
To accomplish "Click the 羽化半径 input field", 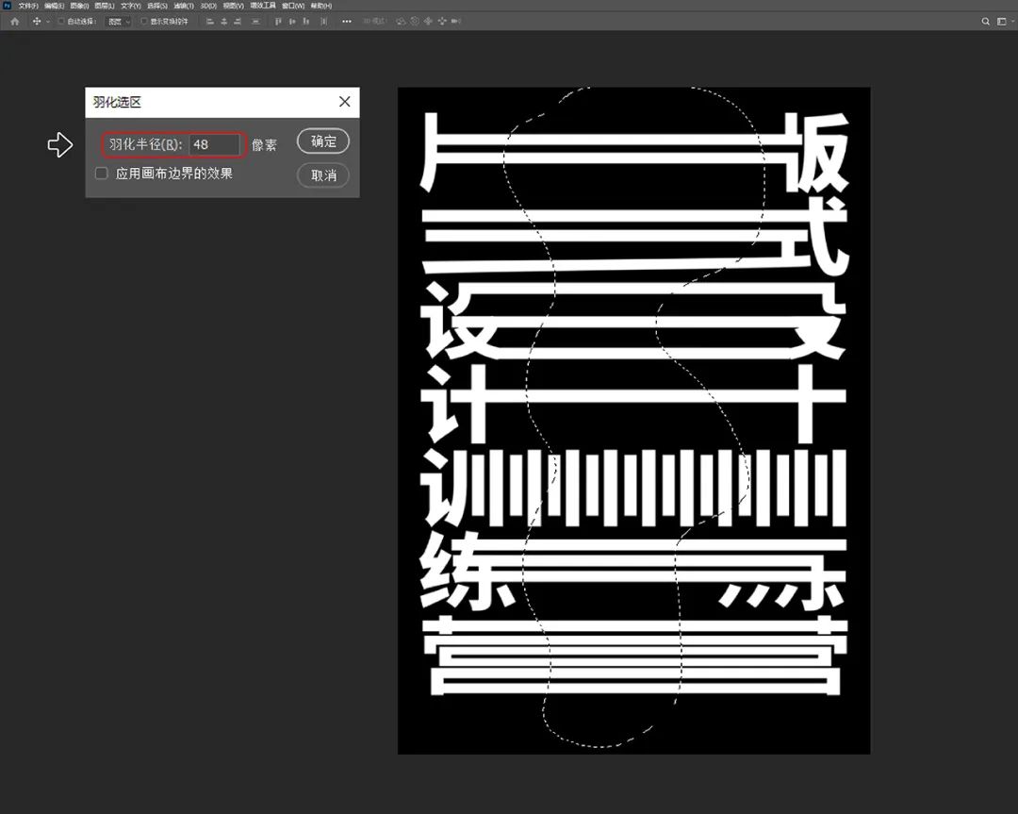I will pyautogui.click(x=215, y=144).
